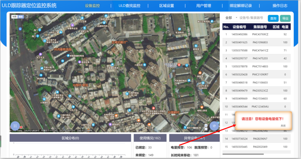Click the 使用情况(182) panel header
This screenshot has height=159, width=301.
point(150,138)
